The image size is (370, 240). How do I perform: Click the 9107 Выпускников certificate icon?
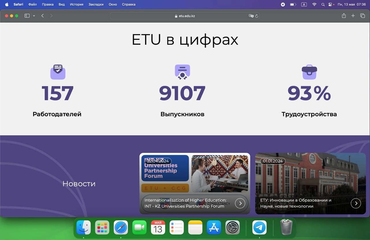click(182, 72)
